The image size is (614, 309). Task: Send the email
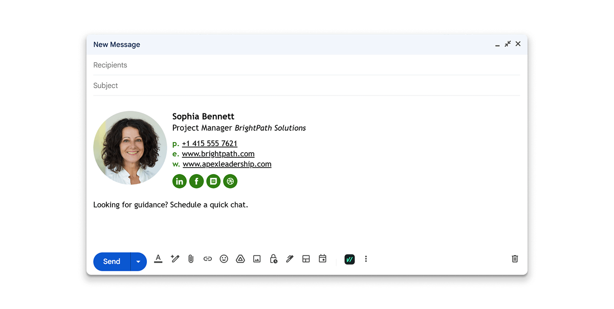(111, 262)
